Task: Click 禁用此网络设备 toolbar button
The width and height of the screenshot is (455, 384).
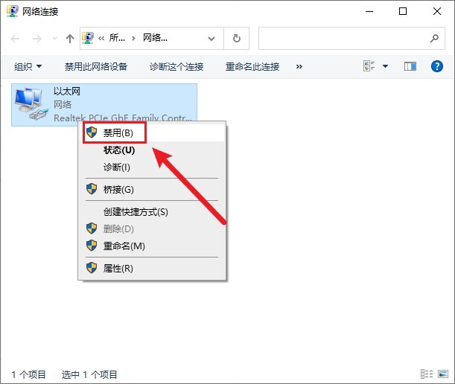Action: tap(96, 66)
